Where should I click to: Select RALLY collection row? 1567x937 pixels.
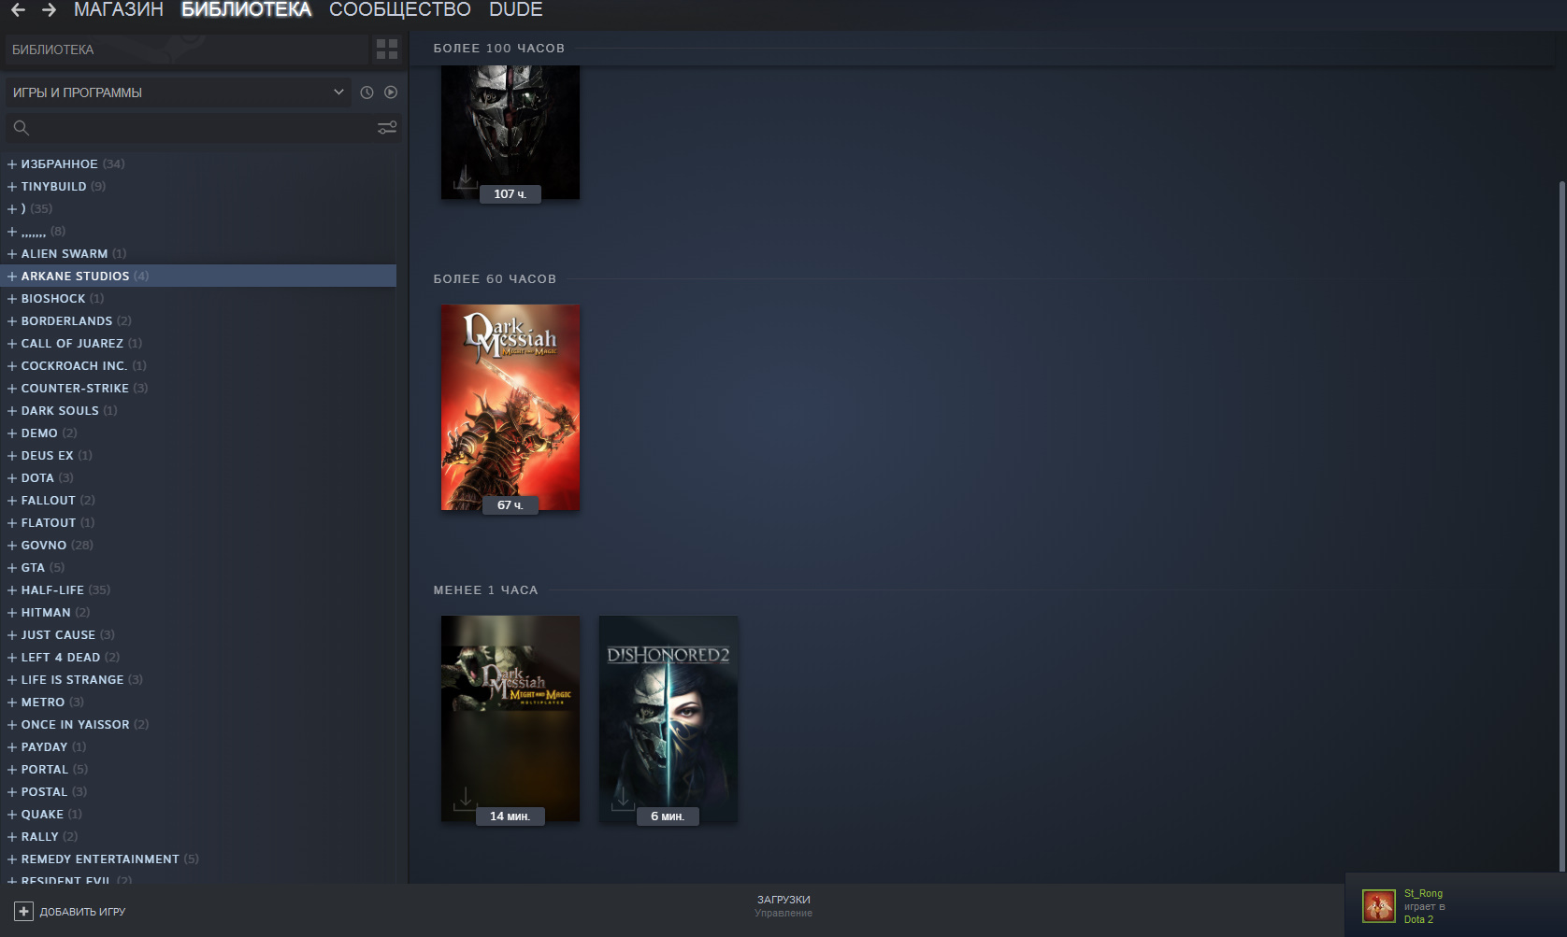[x=198, y=837]
